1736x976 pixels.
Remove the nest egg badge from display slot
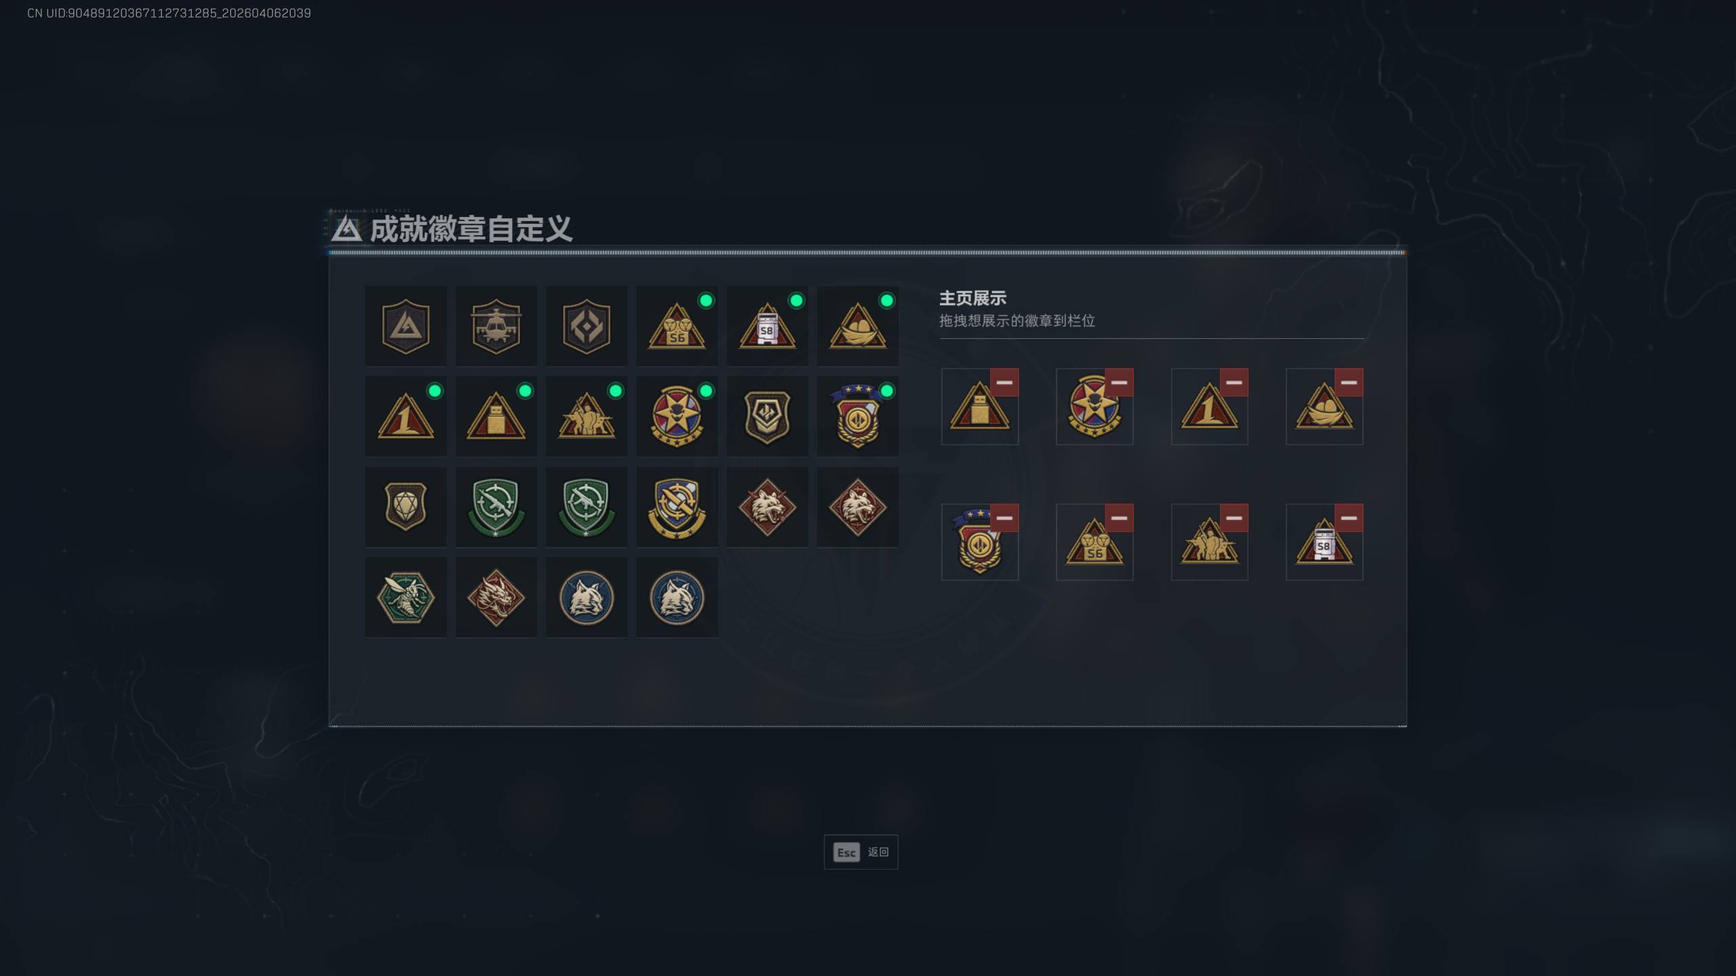click(x=1348, y=382)
